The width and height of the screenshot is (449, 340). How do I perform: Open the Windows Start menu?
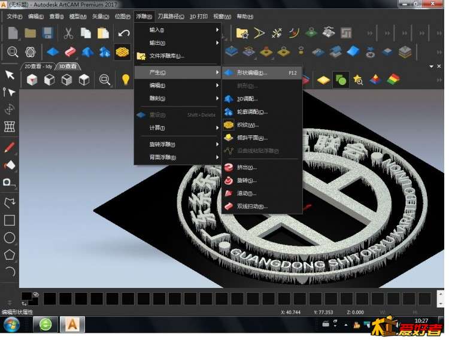click(11, 325)
